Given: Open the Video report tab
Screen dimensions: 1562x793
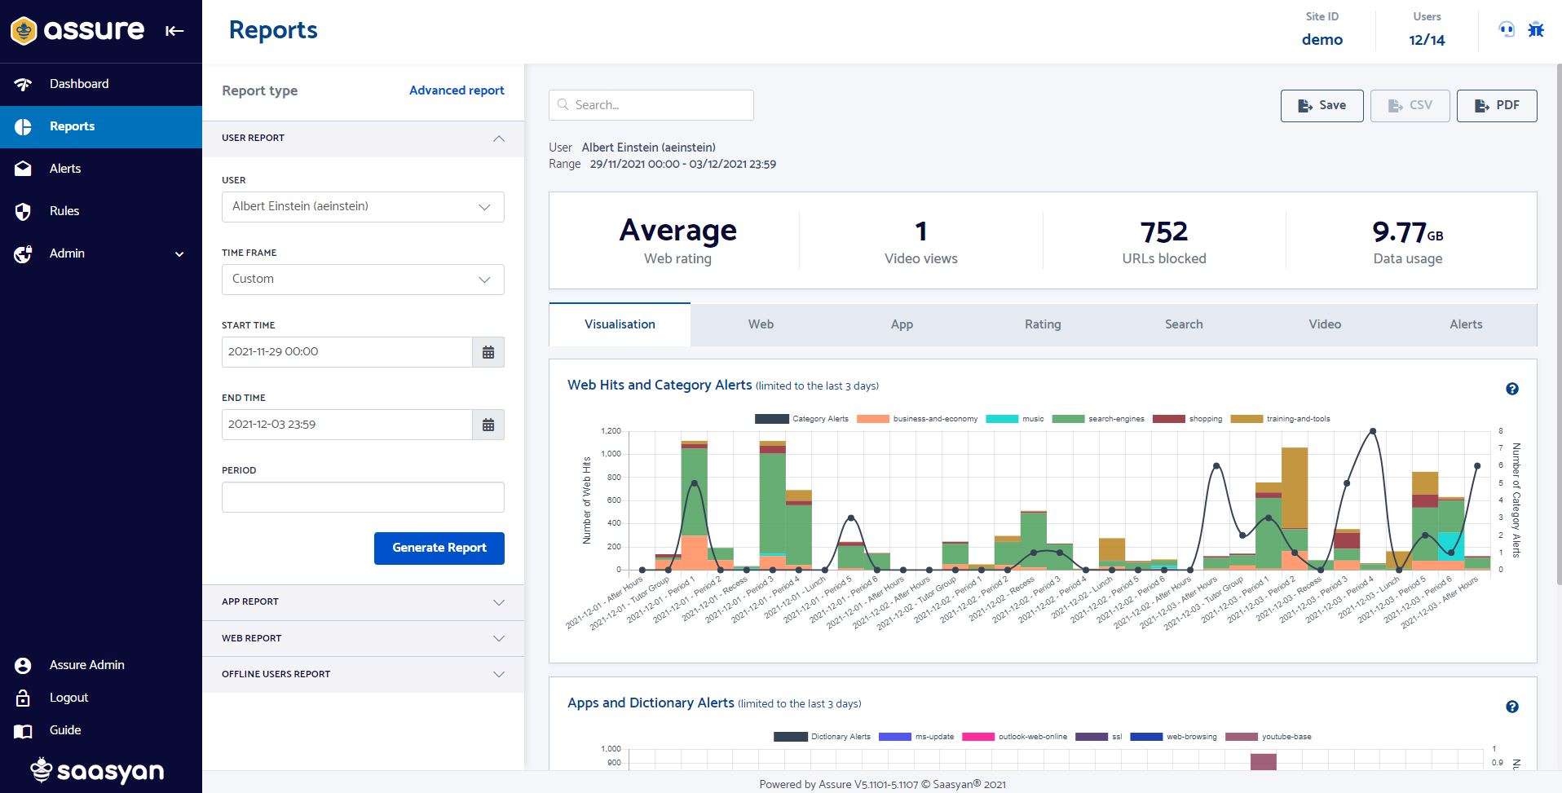Looking at the screenshot, I should click(x=1324, y=324).
